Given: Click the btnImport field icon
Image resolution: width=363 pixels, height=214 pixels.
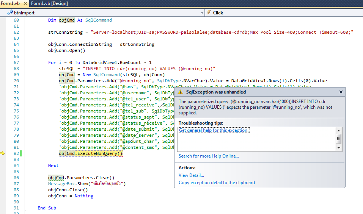Looking at the screenshot, I should 10,12.
